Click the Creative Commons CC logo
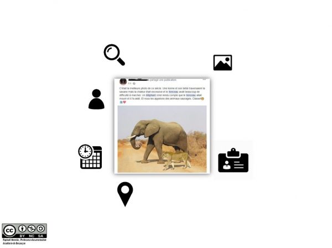Image resolution: width=332 pixels, height=248 pixels. [x=9, y=231]
